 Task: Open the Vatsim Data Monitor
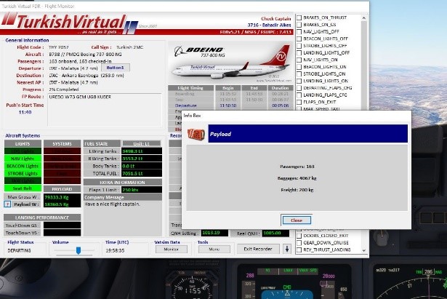pyautogui.click(x=171, y=249)
